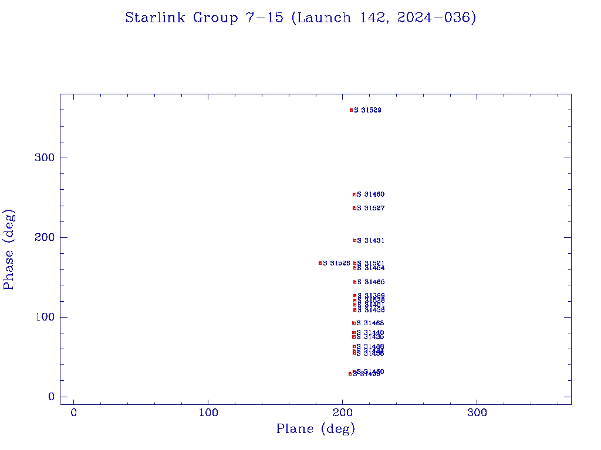Select the 'Phase (deg)' vertical axis title
The width and height of the screenshot is (601, 450).
click(x=8, y=250)
